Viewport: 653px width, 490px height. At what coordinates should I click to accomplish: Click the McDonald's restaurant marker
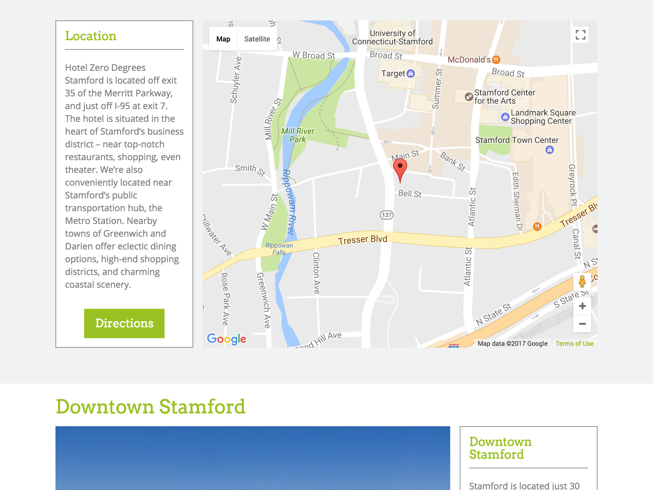(x=496, y=60)
